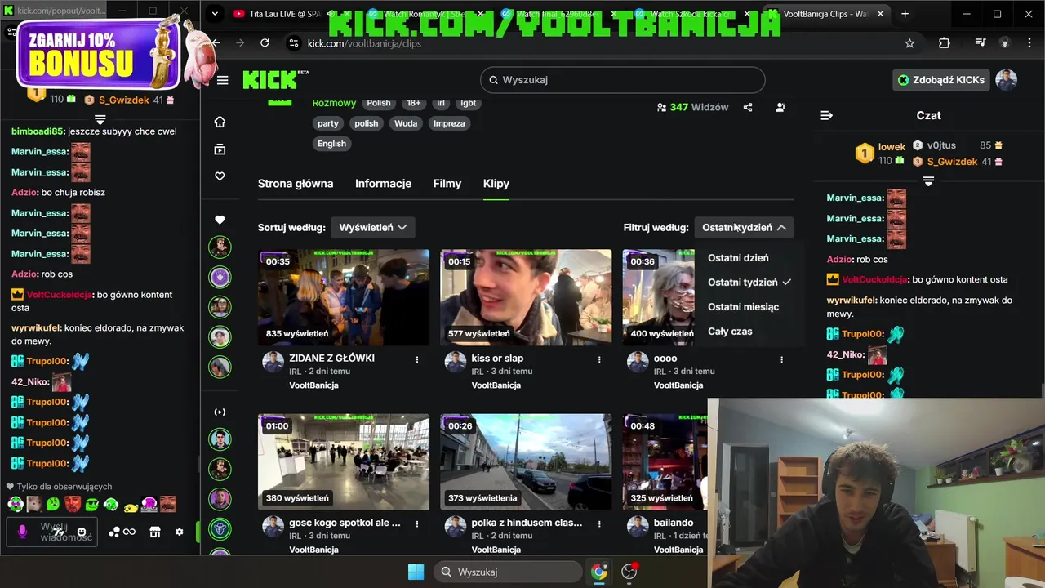
Task: Click the three-dots points icon in popout chat
Action: [114, 532]
